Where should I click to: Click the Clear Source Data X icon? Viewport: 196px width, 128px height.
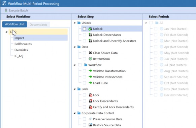click(90, 53)
